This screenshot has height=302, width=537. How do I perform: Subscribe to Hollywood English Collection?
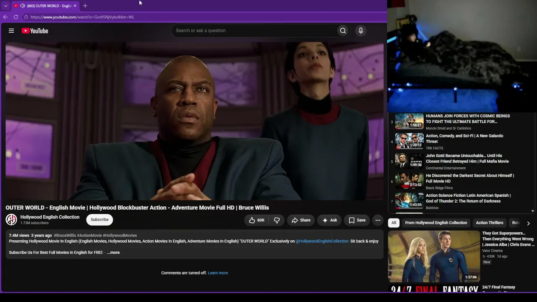[x=99, y=220]
